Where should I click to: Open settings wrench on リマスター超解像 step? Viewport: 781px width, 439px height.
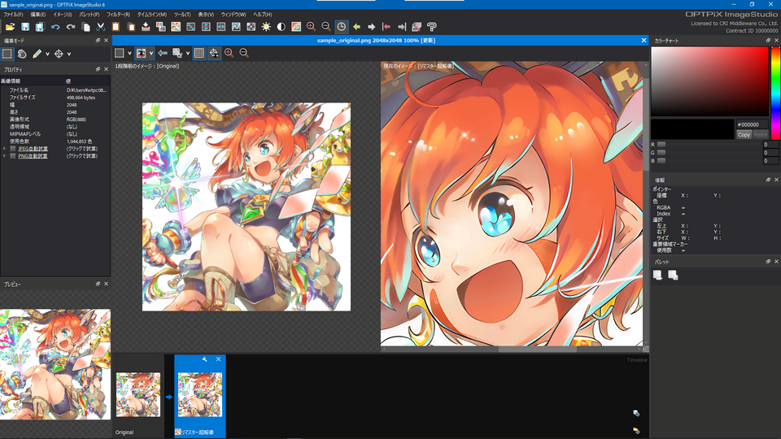pos(205,359)
